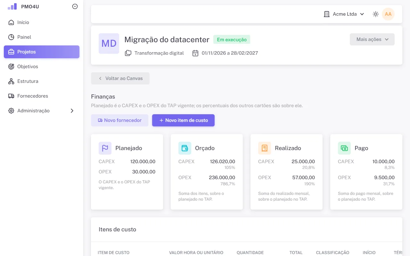Click the Orçado wallet icon
Viewport: 410px width, 256px height.
coord(185,148)
